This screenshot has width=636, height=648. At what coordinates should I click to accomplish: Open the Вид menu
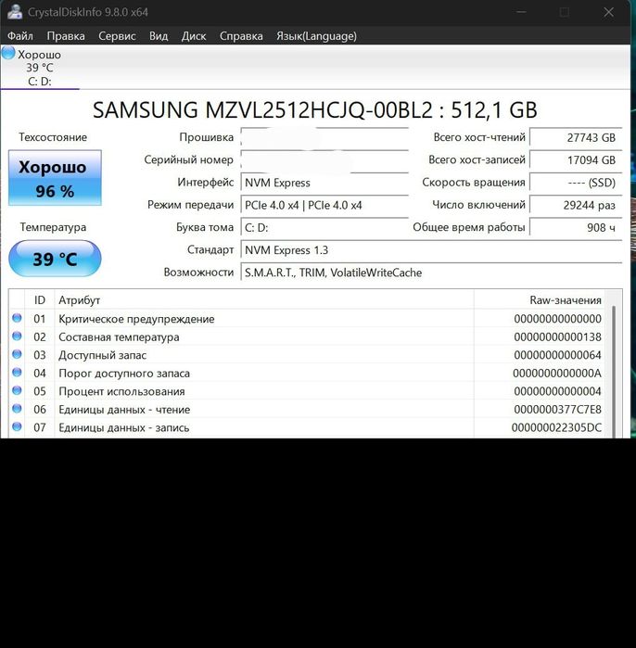[159, 36]
